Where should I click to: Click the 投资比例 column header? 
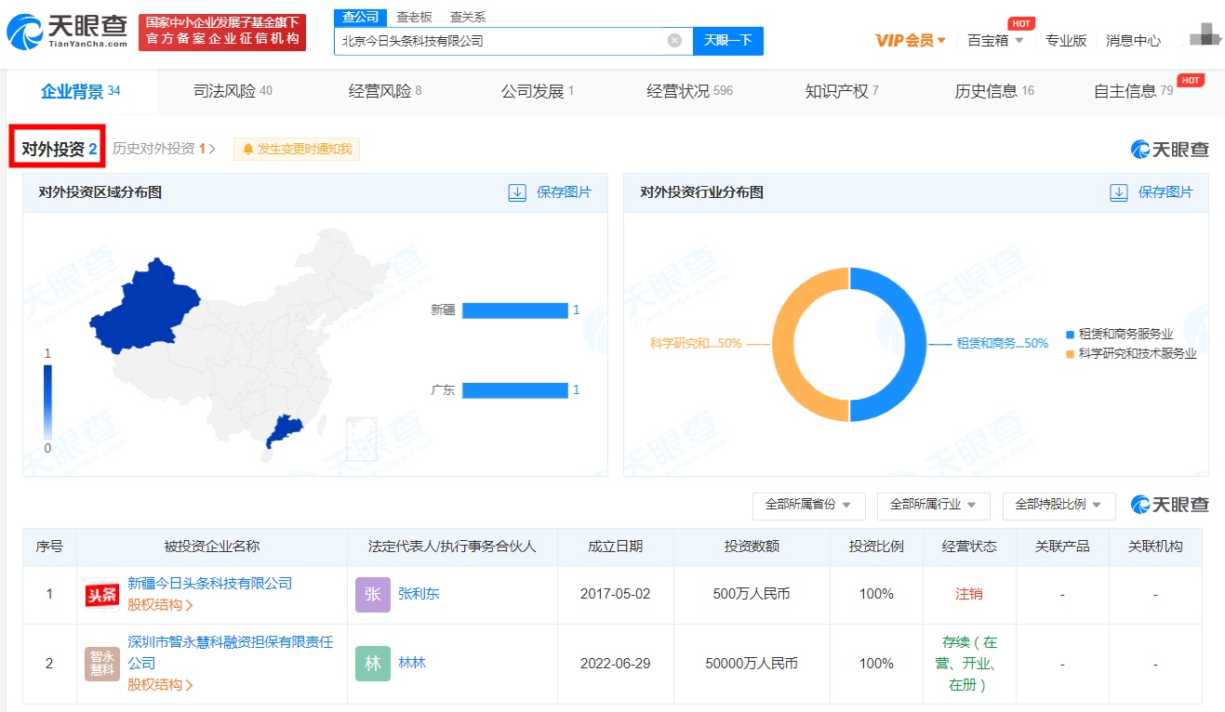point(876,547)
